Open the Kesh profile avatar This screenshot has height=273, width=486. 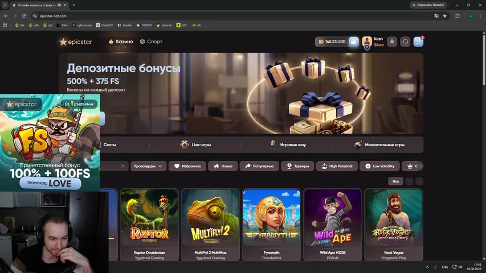pyautogui.click(x=367, y=42)
